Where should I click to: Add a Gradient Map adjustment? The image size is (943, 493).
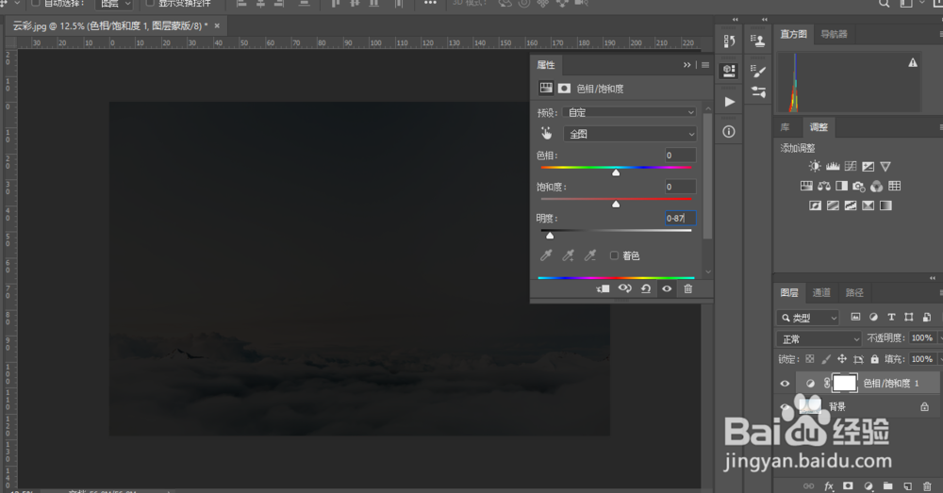coord(885,205)
